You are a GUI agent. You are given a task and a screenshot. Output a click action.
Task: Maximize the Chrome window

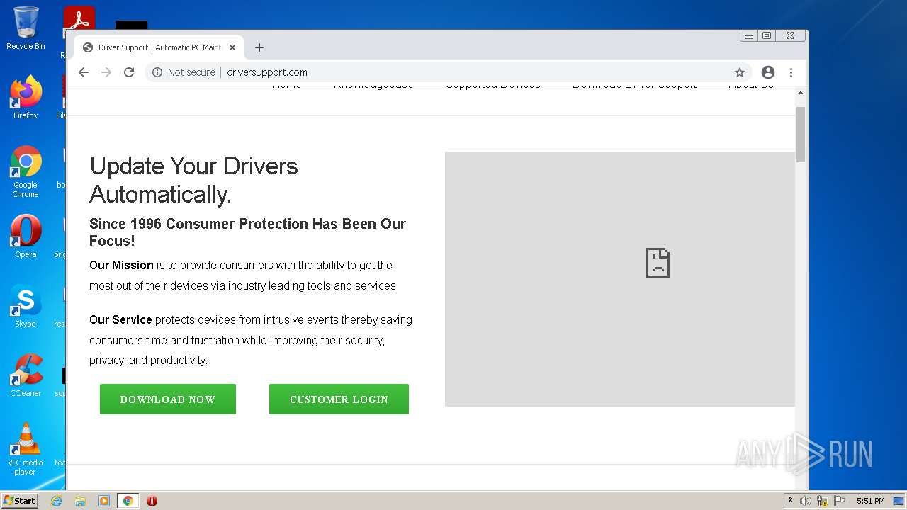pyautogui.click(x=767, y=35)
